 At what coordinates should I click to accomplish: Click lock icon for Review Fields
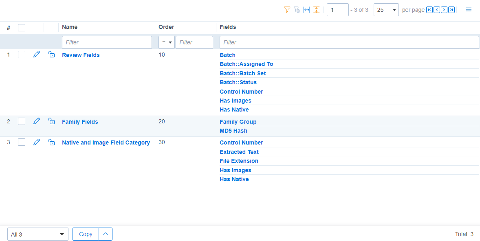51,55
